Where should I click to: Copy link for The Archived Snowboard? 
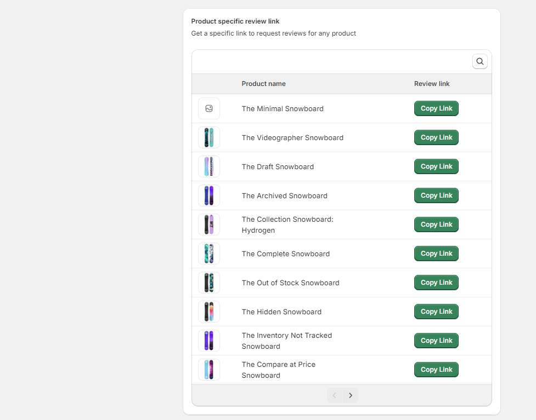(x=436, y=195)
